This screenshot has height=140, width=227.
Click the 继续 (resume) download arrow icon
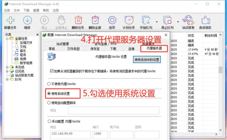pos(27,20)
